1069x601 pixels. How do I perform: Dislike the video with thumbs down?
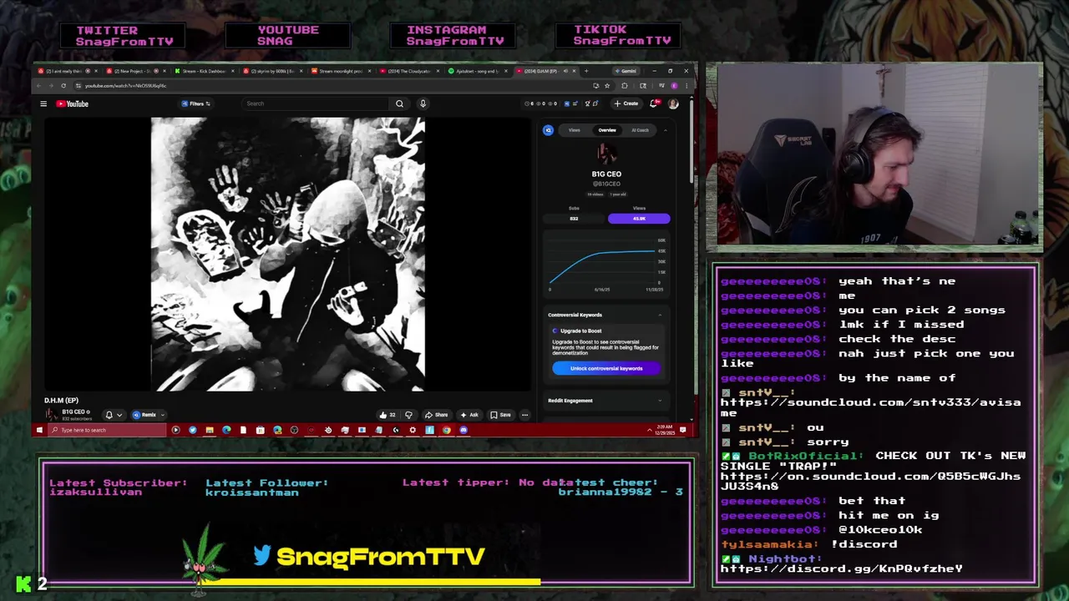(408, 415)
